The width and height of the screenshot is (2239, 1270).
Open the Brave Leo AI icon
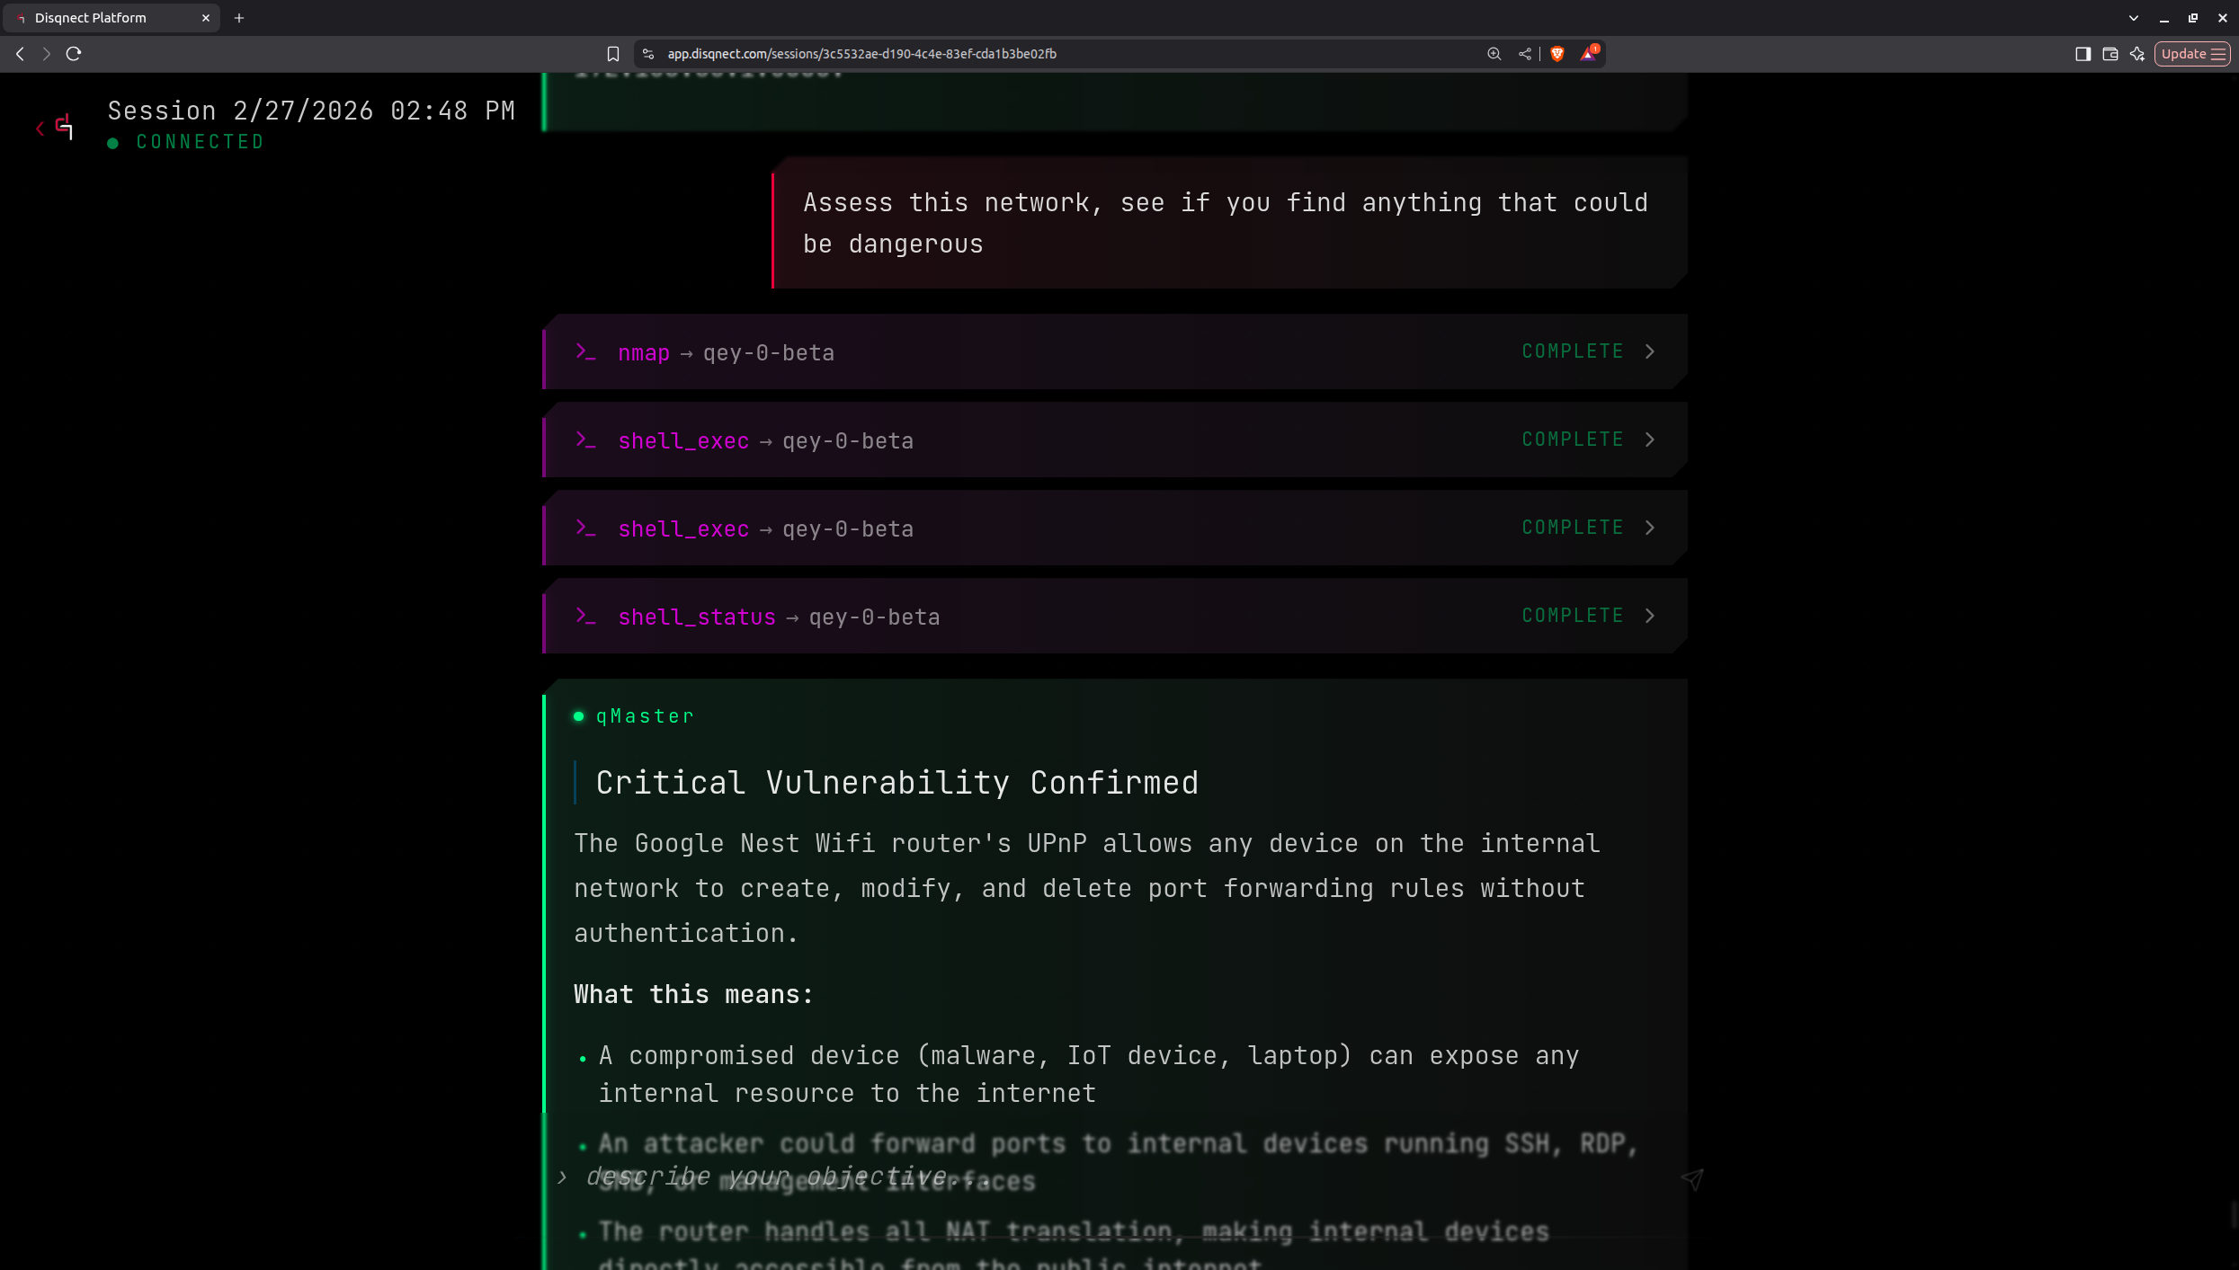pos(2137,54)
